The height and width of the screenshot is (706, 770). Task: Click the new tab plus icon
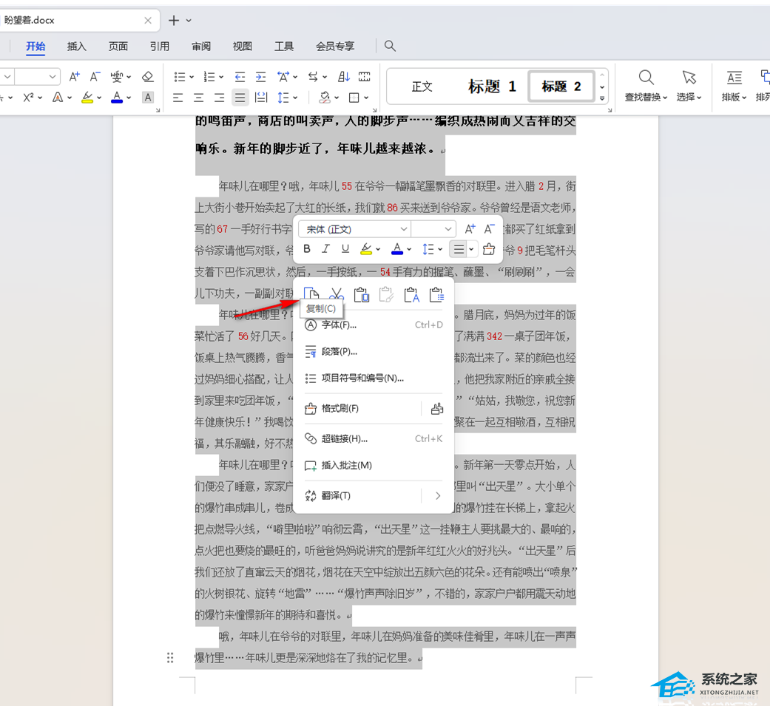pyautogui.click(x=173, y=20)
